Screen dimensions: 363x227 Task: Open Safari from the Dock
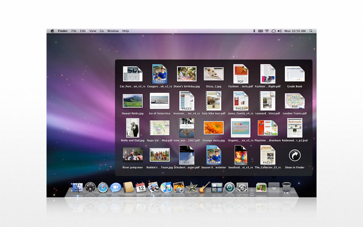point(103,187)
